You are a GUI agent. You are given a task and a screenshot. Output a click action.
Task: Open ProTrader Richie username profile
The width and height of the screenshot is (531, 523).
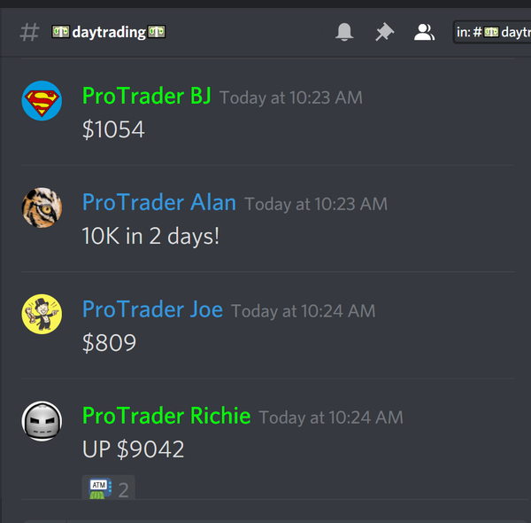pos(166,416)
